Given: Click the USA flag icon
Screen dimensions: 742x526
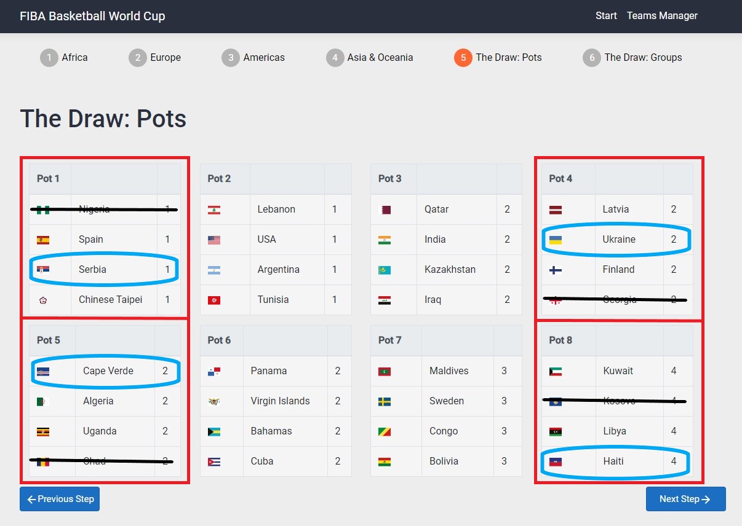Looking at the screenshot, I should (214, 240).
